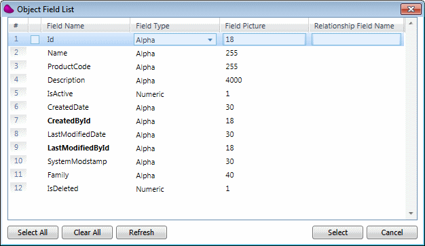Close the Object Field List dialog
This screenshot has width=425, height=246.
[411, 9]
